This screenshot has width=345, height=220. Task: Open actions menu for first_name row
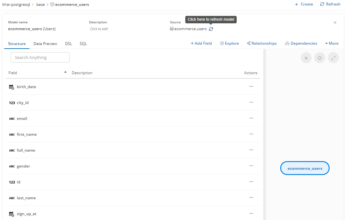(251, 134)
